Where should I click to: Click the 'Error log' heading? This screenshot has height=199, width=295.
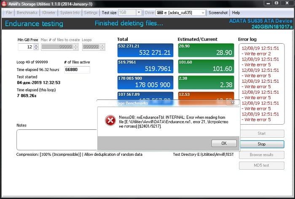pos(247,39)
